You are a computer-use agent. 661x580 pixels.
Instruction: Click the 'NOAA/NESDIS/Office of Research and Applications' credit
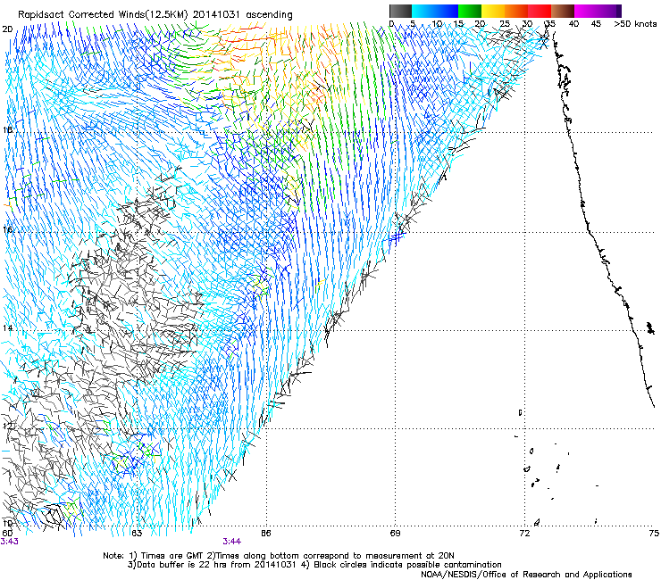pyautogui.click(x=526, y=575)
